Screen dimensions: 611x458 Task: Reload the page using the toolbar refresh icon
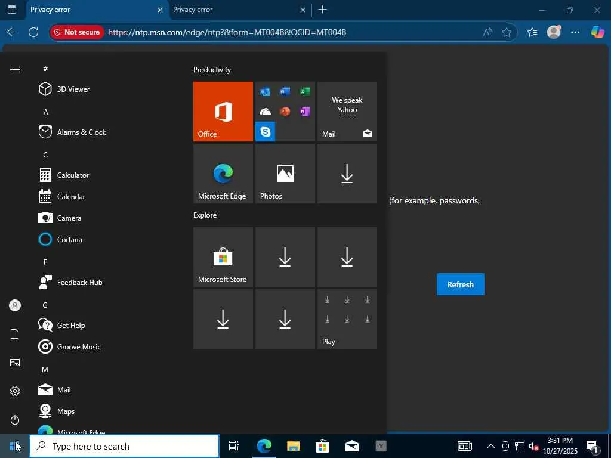pos(33,32)
